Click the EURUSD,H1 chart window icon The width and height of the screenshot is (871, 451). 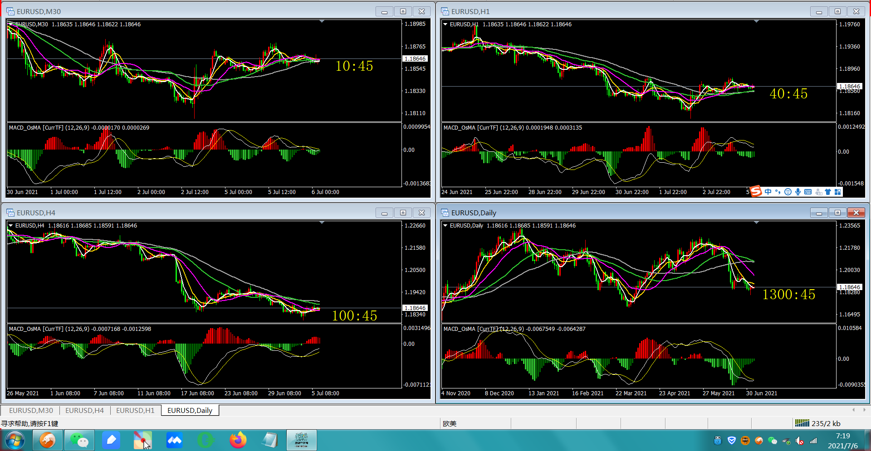(445, 11)
